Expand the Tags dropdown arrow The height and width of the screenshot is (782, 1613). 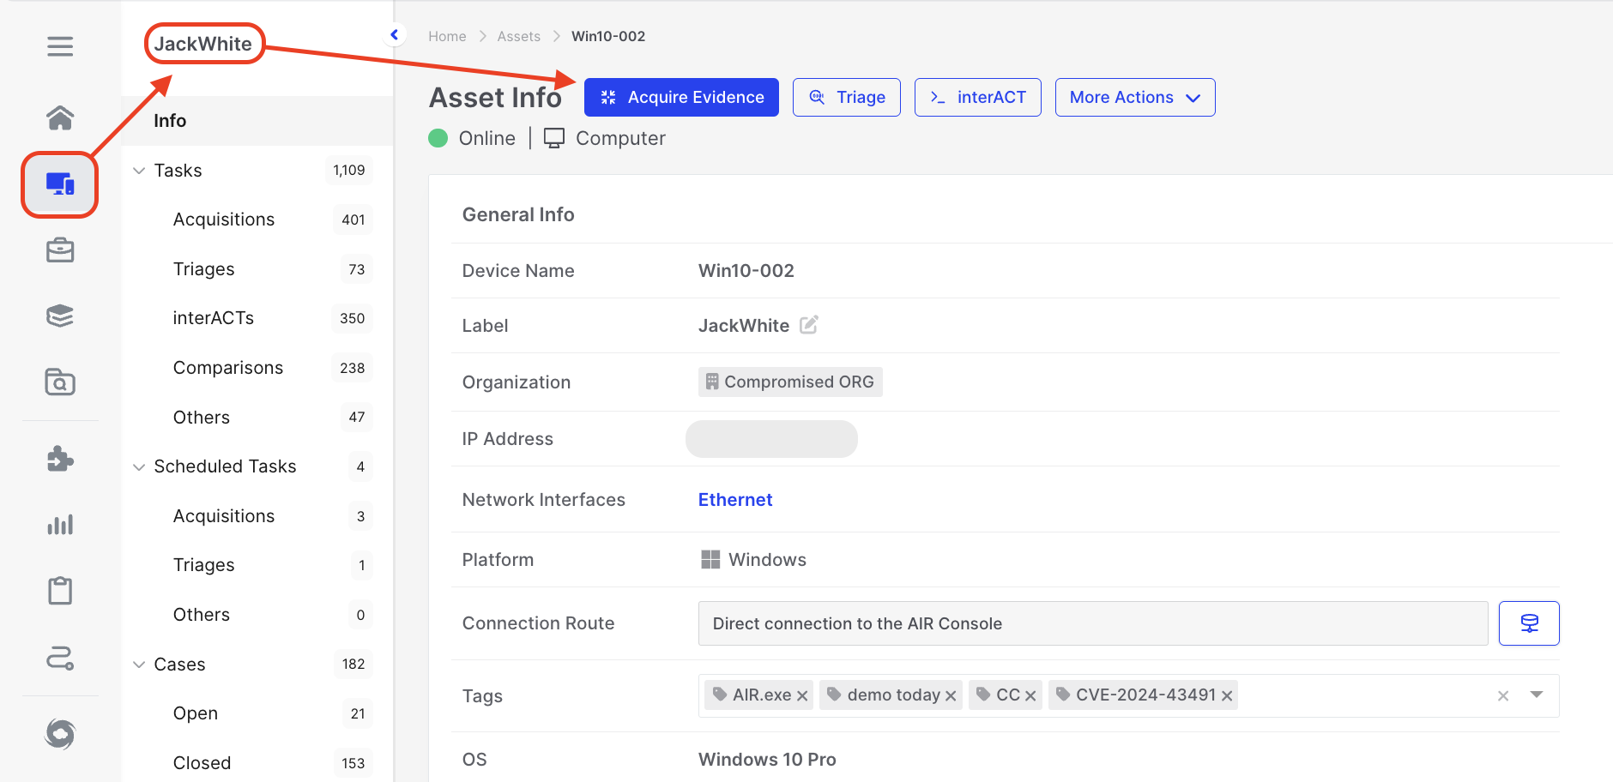tap(1537, 695)
